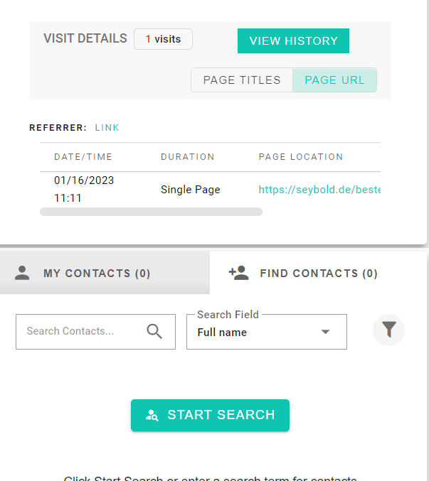Switch to the Find Contacts (0) tab
This screenshot has width=429, height=481.
point(318,273)
